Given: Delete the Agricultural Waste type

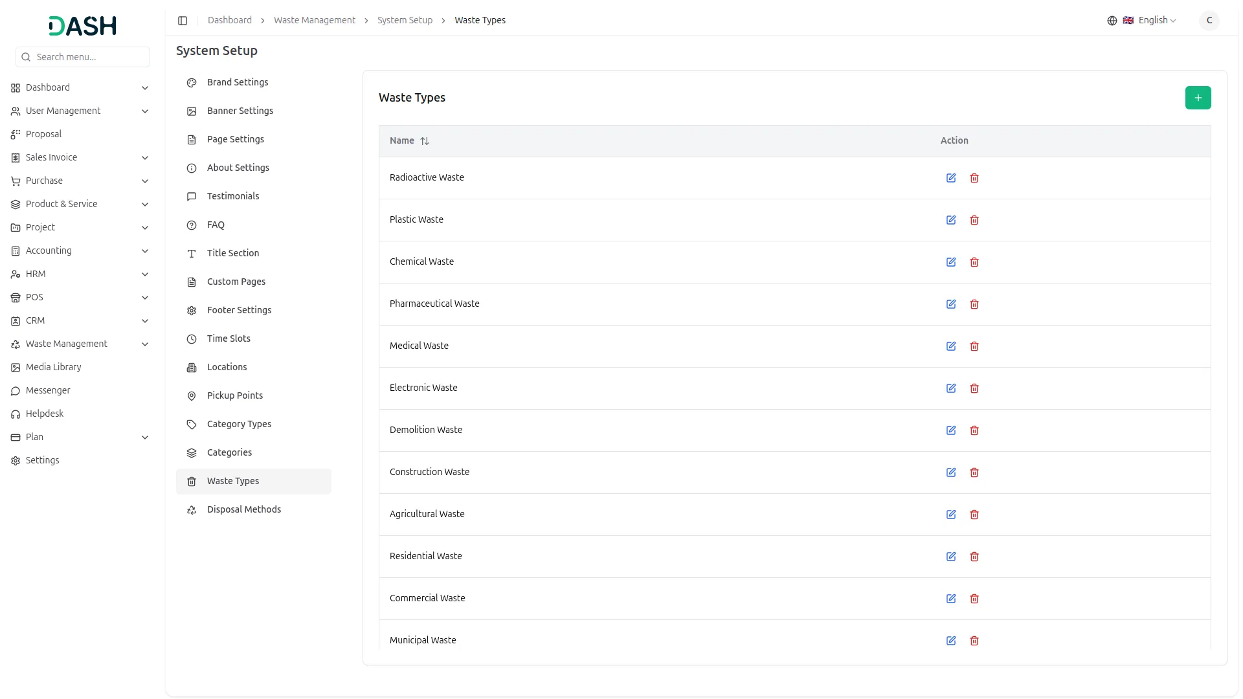Looking at the screenshot, I should [974, 515].
